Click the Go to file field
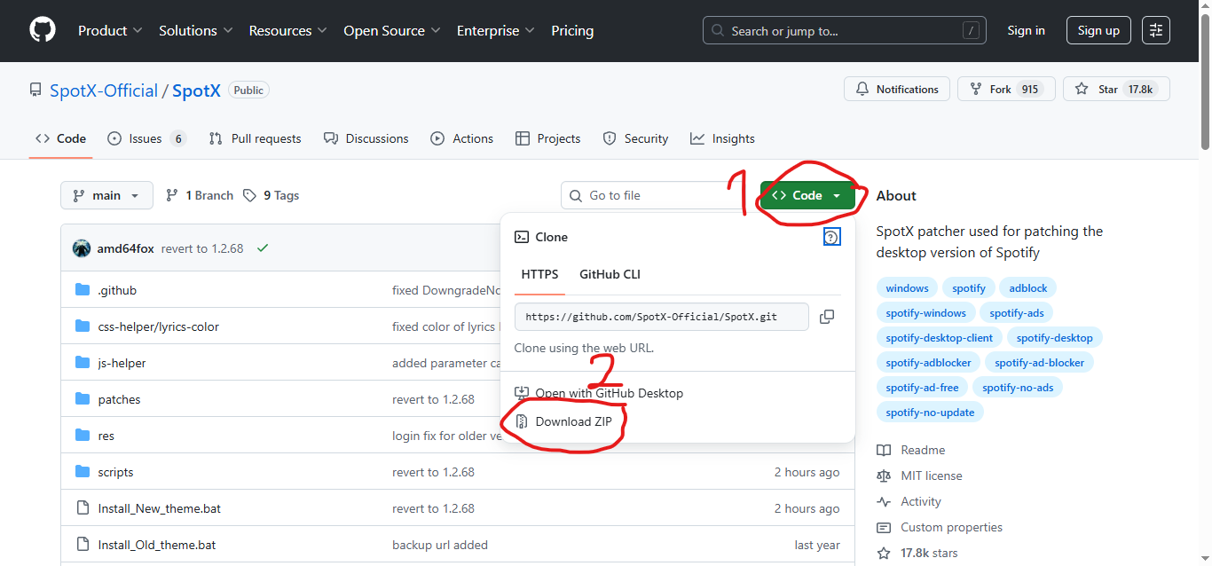Viewport: 1212px width, 566px height. coord(657,195)
